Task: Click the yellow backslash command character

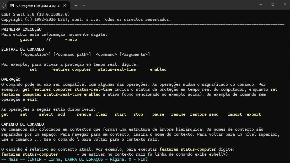Action: 78,140
